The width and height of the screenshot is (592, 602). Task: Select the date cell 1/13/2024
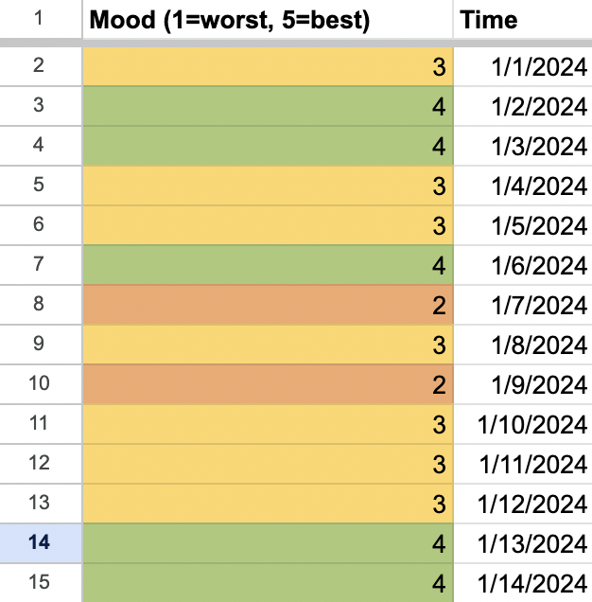coord(522,542)
